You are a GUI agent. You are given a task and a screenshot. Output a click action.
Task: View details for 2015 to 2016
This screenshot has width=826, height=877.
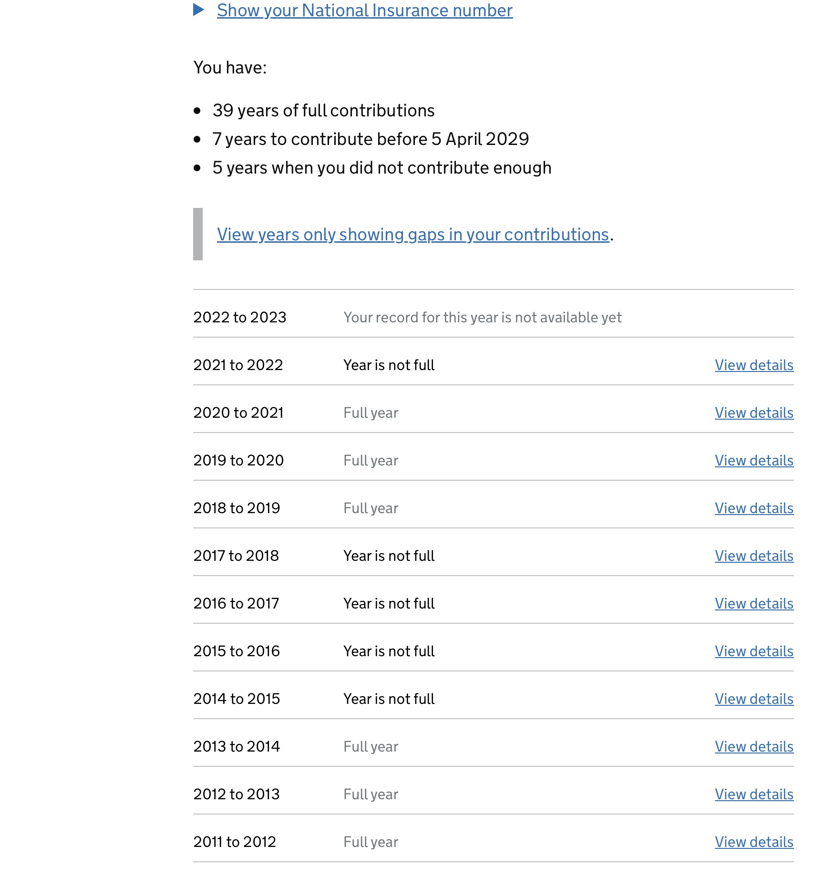coord(754,651)
